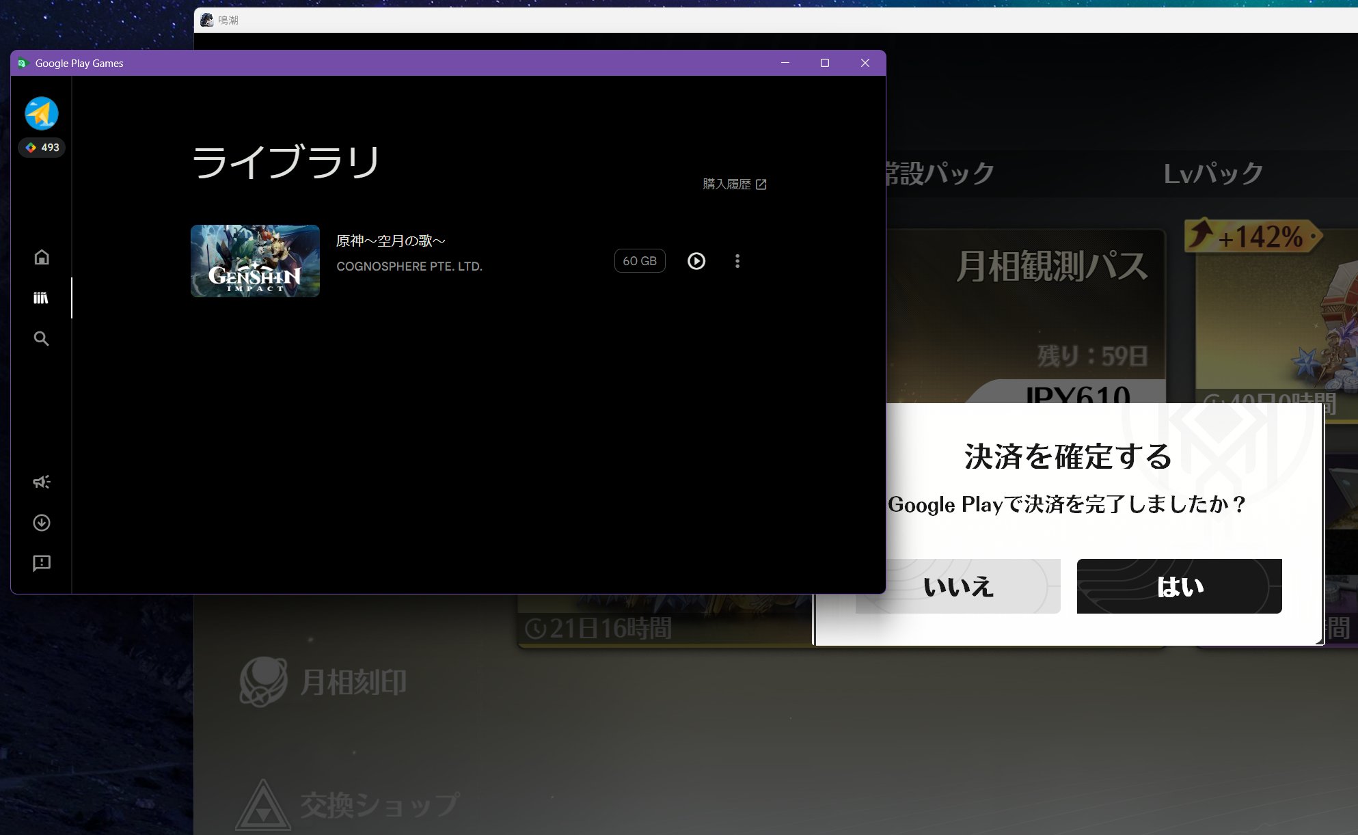
Task: Click the Genshin Impact thumbnail
Action: pos(255,261)
